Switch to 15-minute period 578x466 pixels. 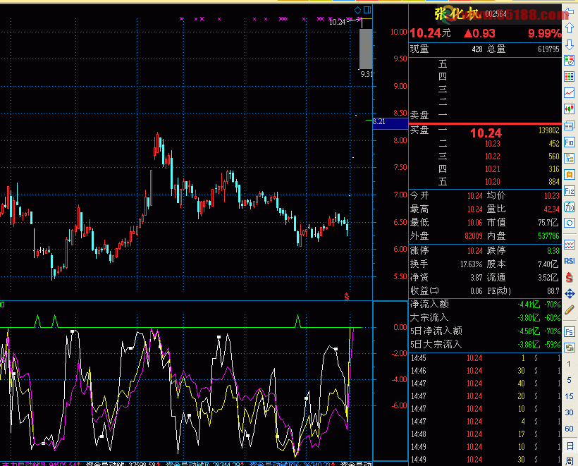click(x=569, y=396)
